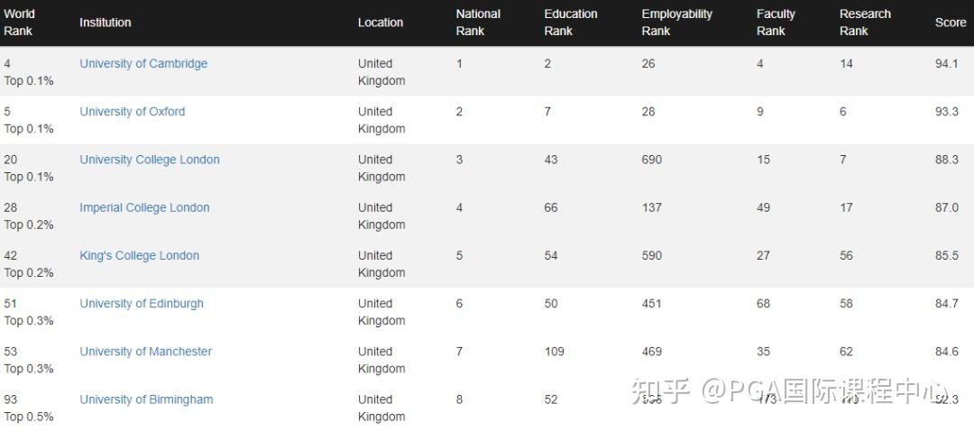This screenshot has height=431, width=974.
Task: Open the University of Cambridge link
Action: (x=143, y=64)
